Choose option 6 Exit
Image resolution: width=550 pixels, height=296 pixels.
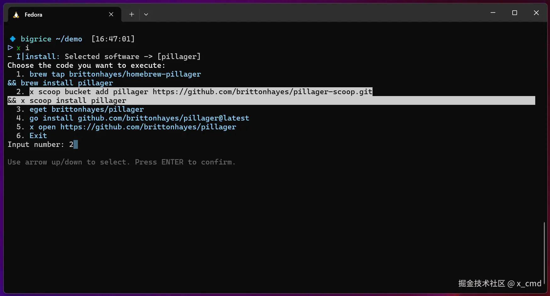(38, 136)
